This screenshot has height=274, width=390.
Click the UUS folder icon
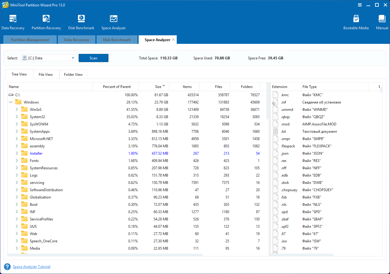click(24, 227)
